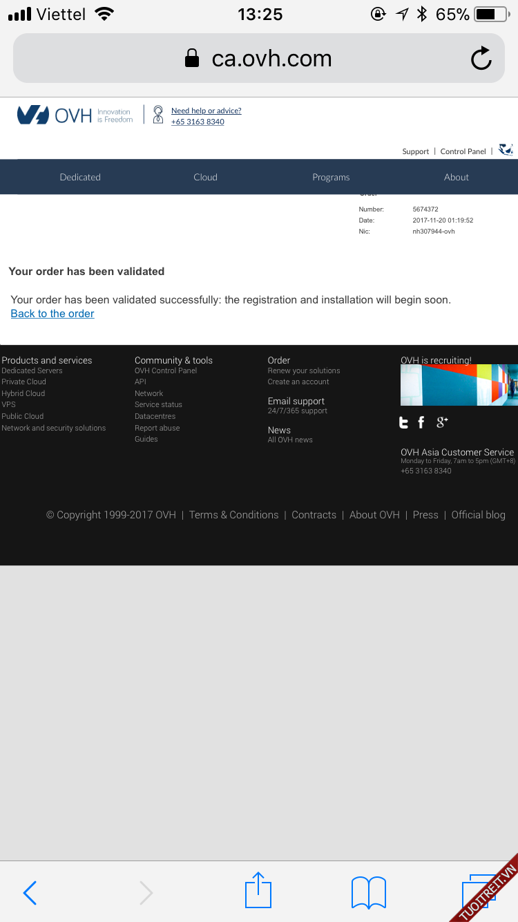Open Terms & Conditions footer link
The width and height of the screenshot is (518, 922).
(x=233, y=515)
